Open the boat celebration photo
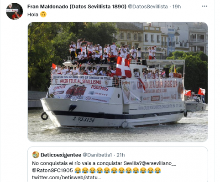 118,82
